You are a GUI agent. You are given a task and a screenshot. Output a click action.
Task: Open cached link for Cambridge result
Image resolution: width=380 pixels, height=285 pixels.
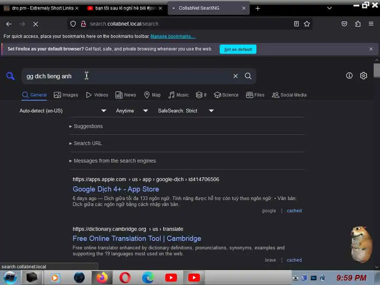[294, 260]
